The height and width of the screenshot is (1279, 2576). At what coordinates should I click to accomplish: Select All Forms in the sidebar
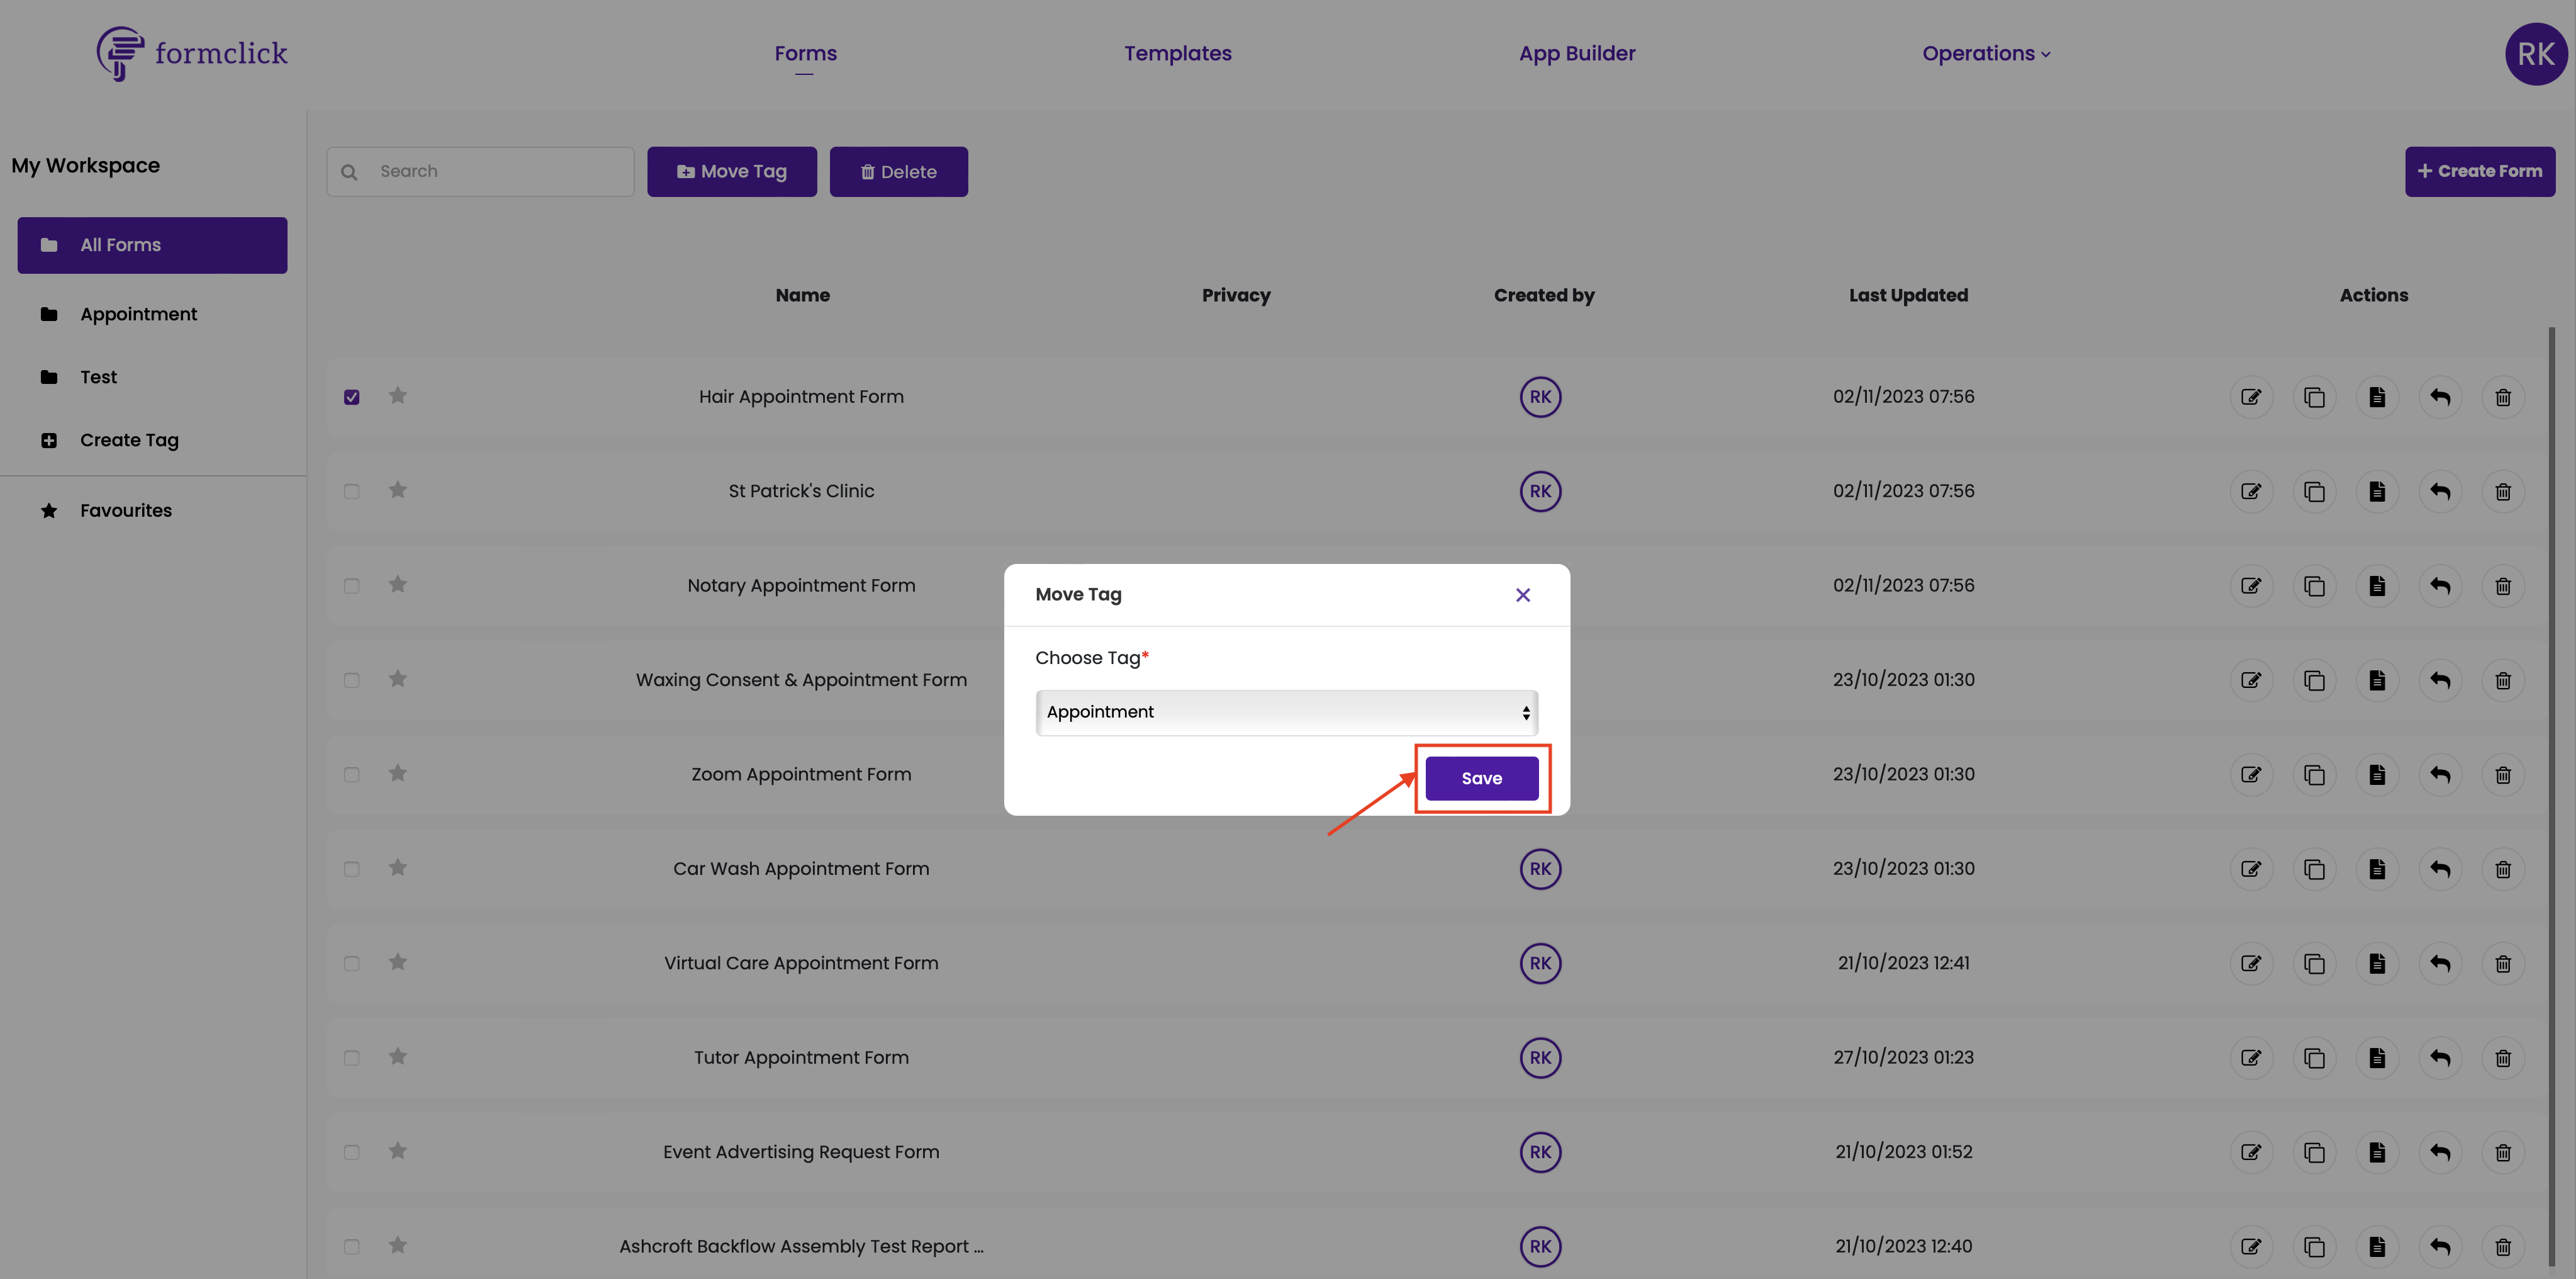tap(152, 245)
